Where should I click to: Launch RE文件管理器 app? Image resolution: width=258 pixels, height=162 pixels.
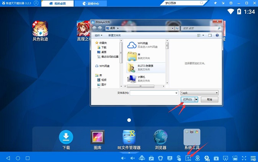click(129, 140)
